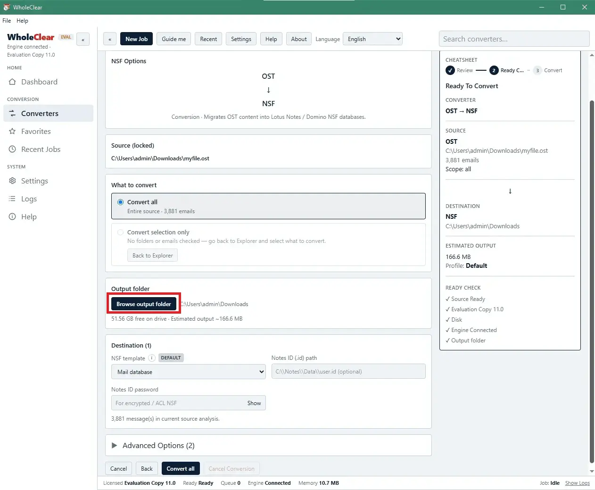Click the EVAL badge next to logo
Screen dimensions: 595x490
point(66,37)
